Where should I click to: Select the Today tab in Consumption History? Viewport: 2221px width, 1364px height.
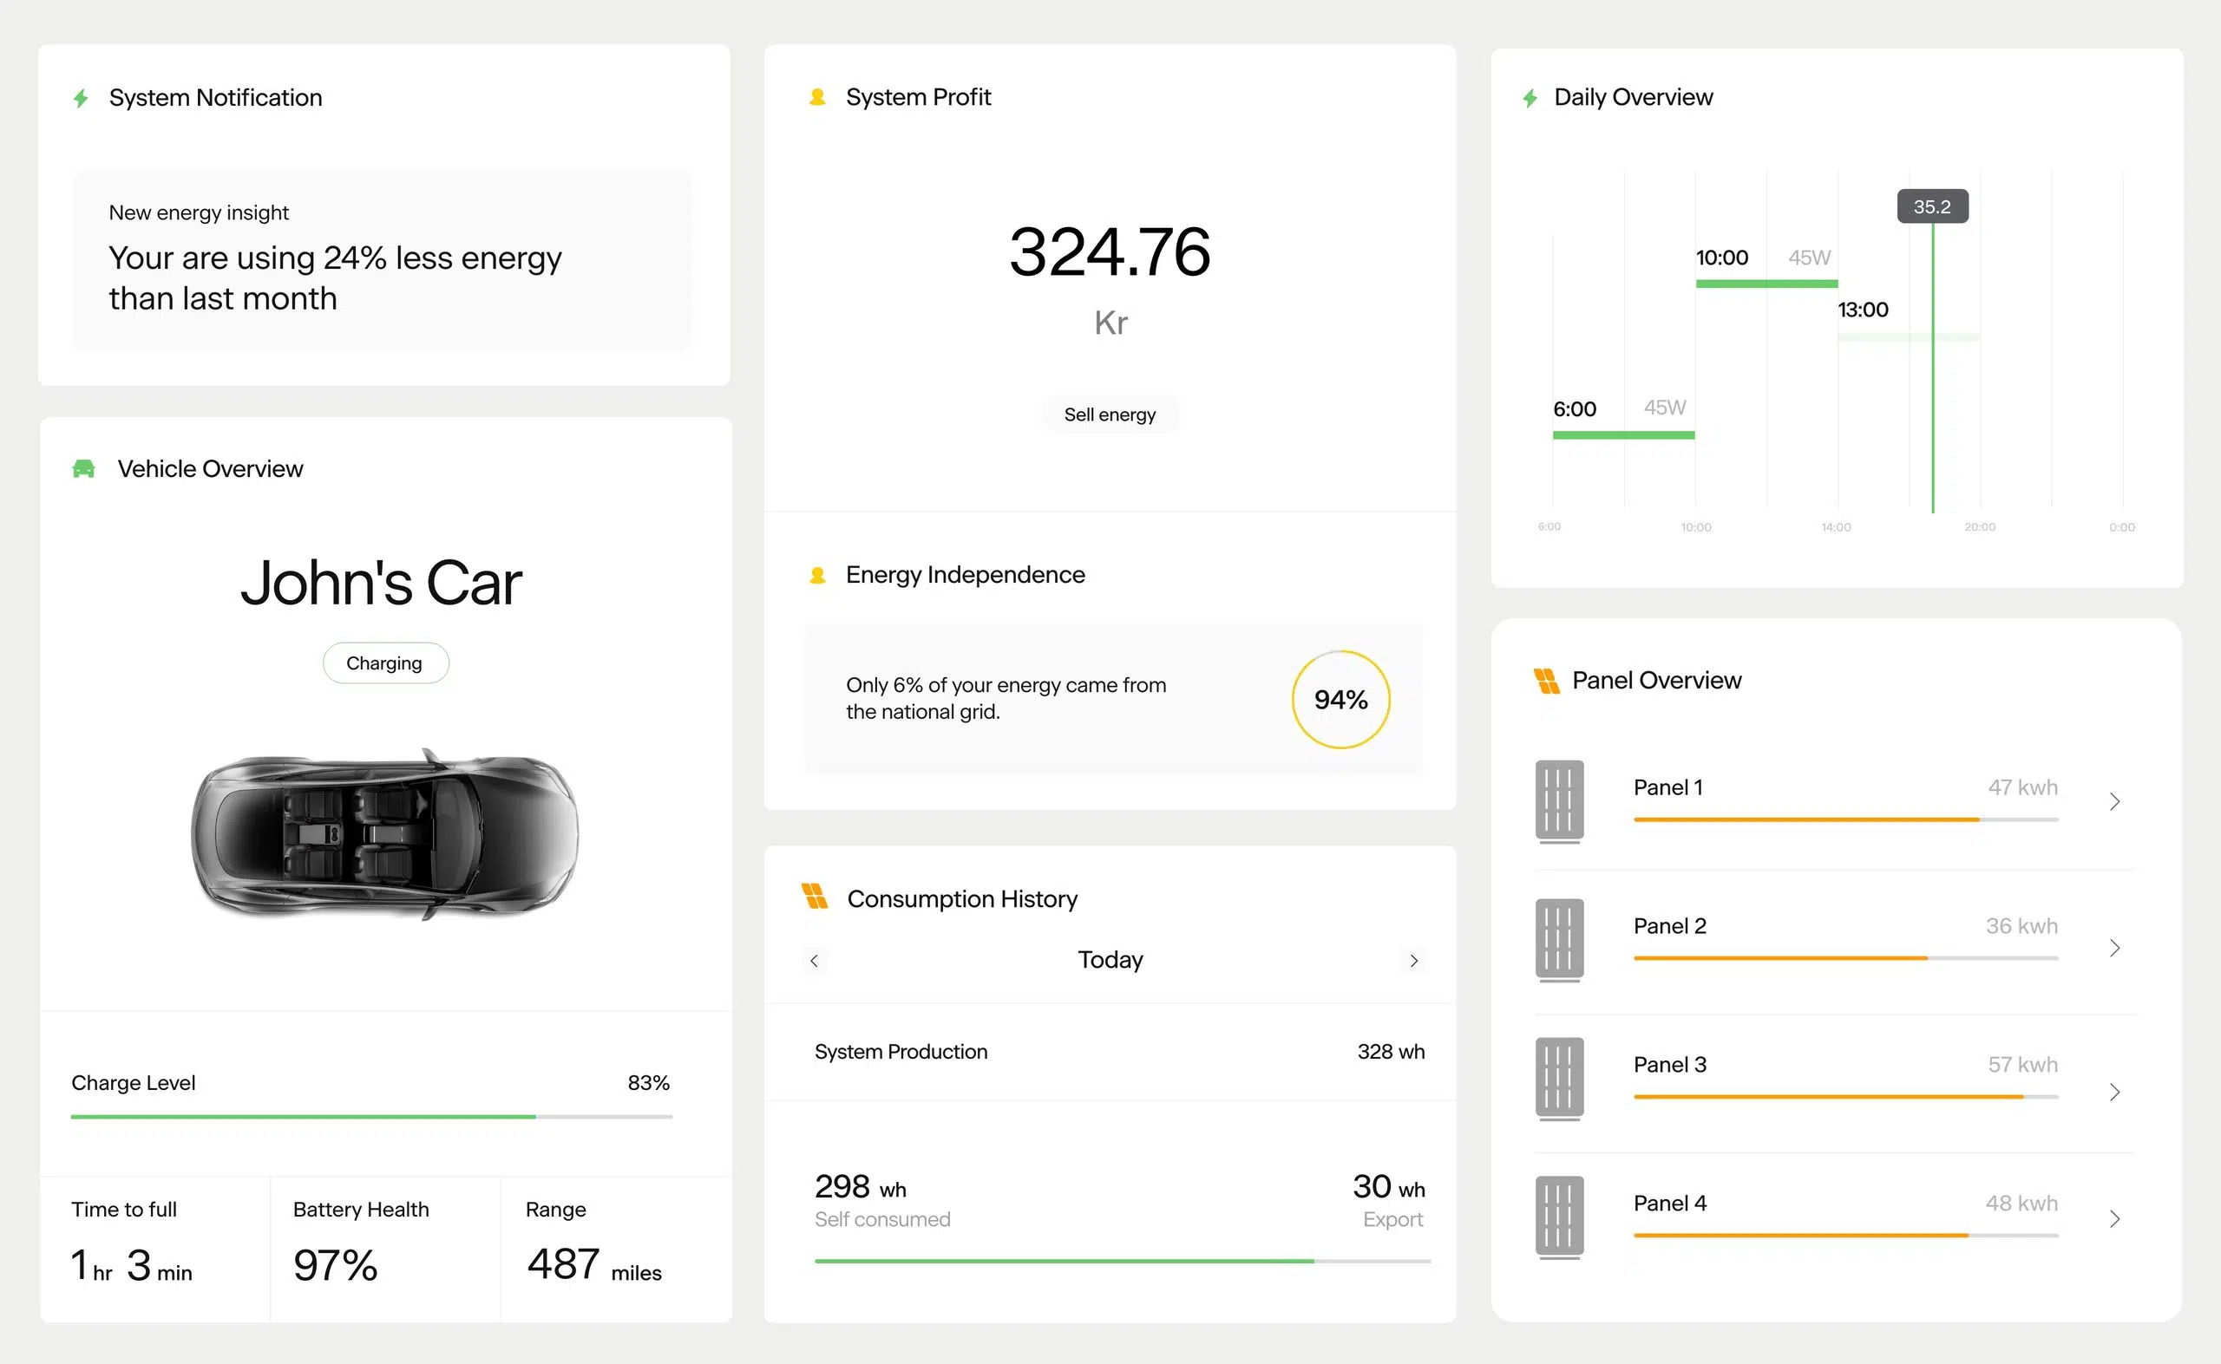point(1110,958)
